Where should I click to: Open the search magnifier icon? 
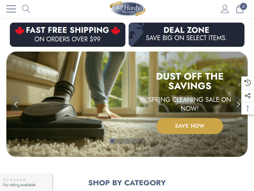[26, 9]
